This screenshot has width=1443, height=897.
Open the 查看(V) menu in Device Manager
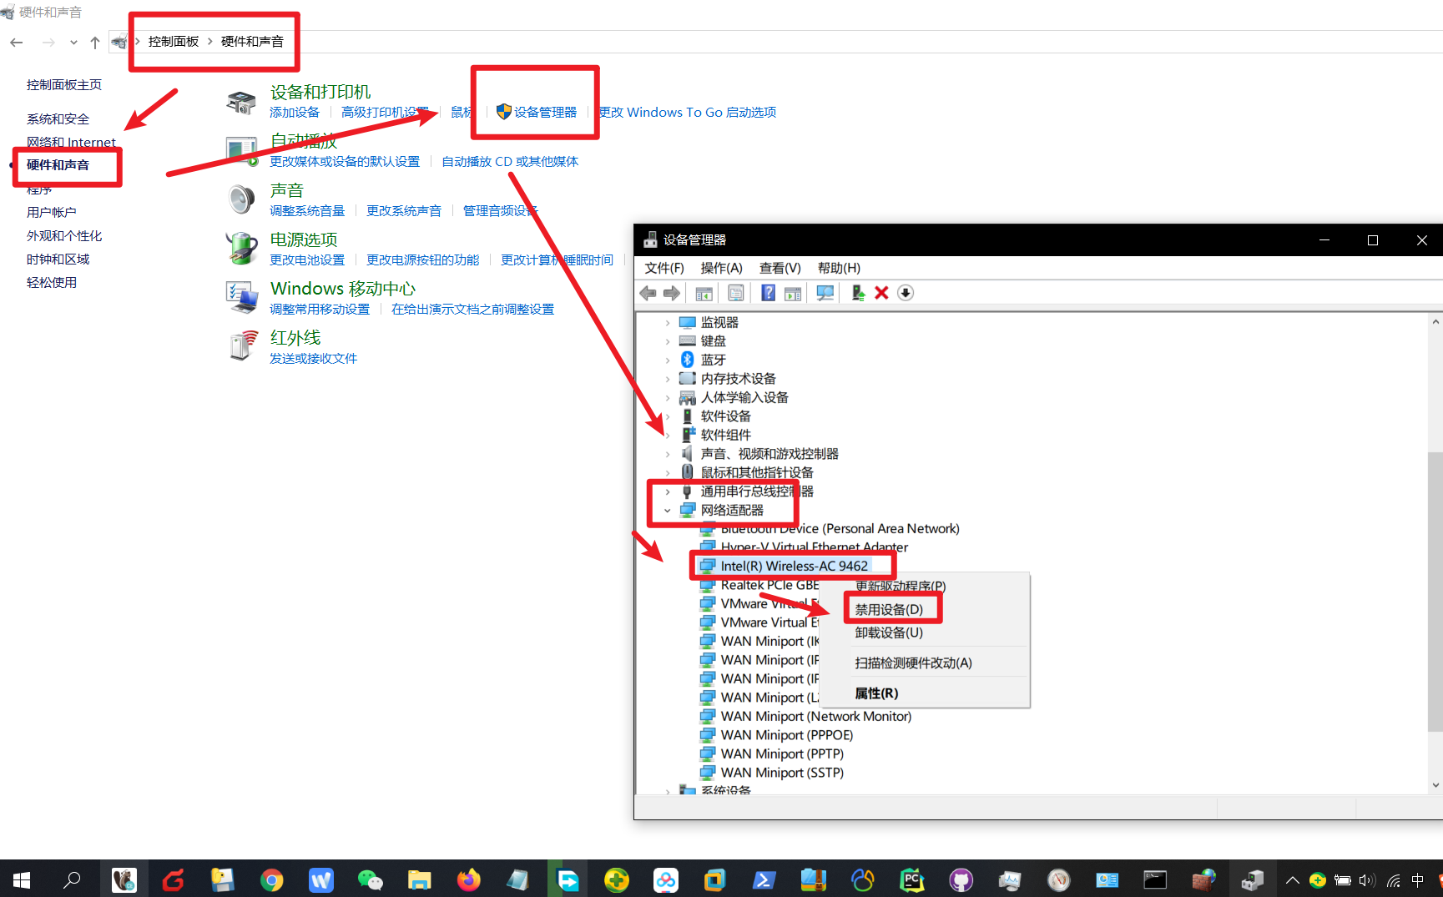point(780,268)
